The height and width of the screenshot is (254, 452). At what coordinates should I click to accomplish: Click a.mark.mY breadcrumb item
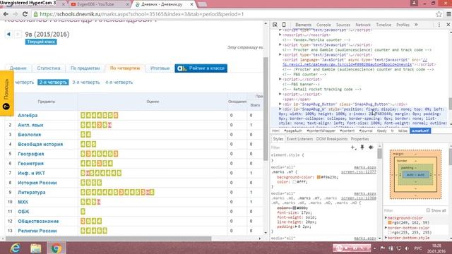[x=420, y=131]
